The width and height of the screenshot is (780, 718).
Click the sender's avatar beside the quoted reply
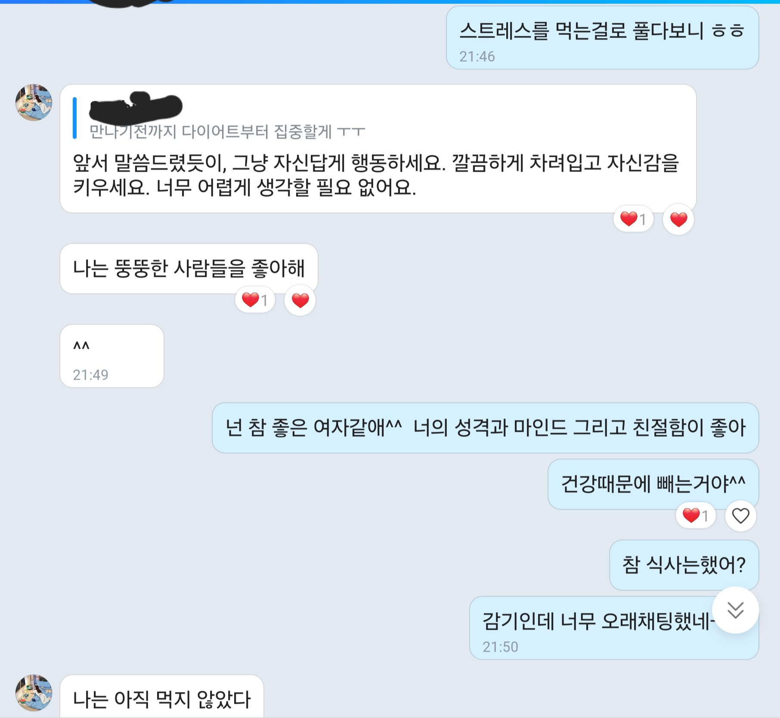[34, 102]
